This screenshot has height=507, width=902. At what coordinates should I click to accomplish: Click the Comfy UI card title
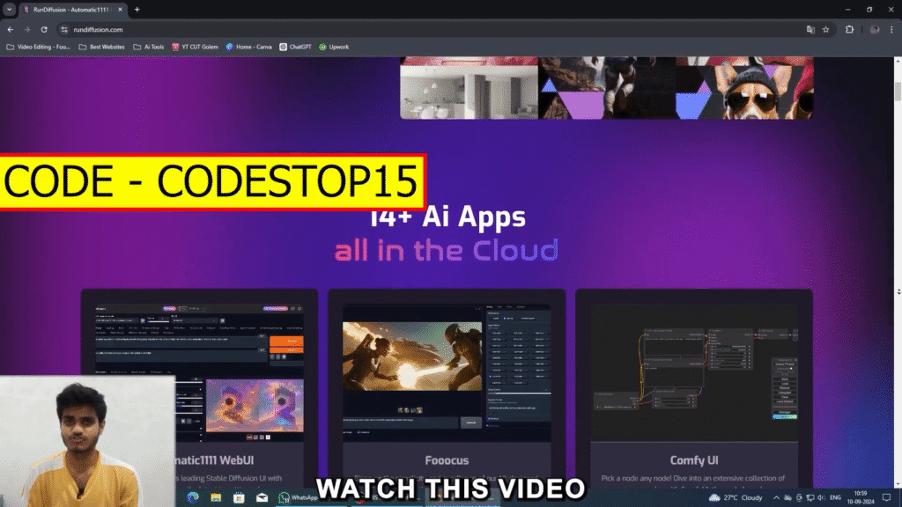(x=694, y=460)
